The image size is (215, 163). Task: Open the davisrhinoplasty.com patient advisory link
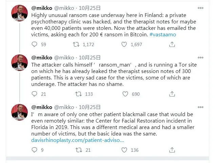point(77,139)
